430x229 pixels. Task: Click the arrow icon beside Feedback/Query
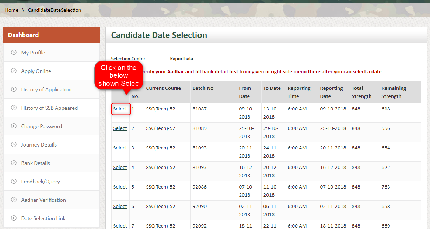click(13, 182)
